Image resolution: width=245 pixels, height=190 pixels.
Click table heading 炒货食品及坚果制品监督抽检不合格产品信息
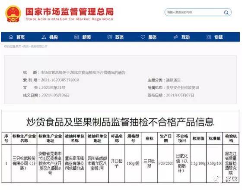120,122
